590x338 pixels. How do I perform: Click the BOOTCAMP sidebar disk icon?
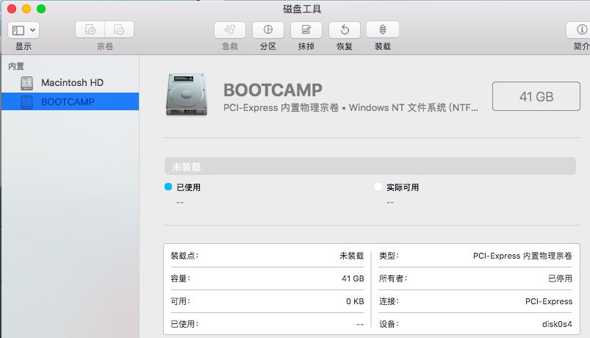tap(26, 102)
